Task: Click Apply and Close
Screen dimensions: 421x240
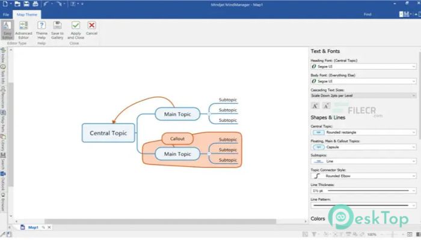Action: coord(76,30)
